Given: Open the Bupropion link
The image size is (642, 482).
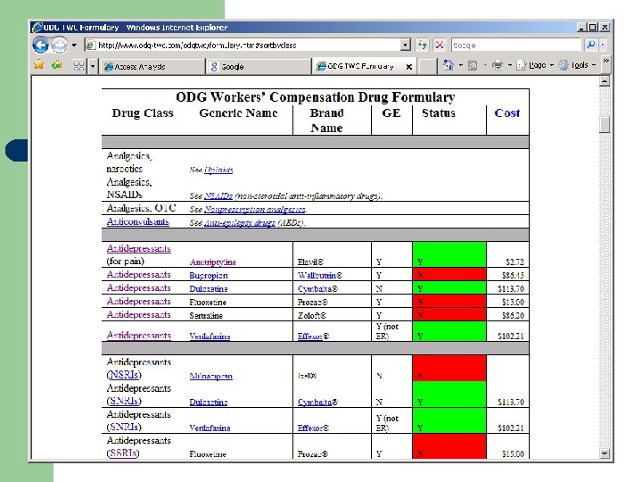Looking at the screenshot, I should (x=209, y=276).
